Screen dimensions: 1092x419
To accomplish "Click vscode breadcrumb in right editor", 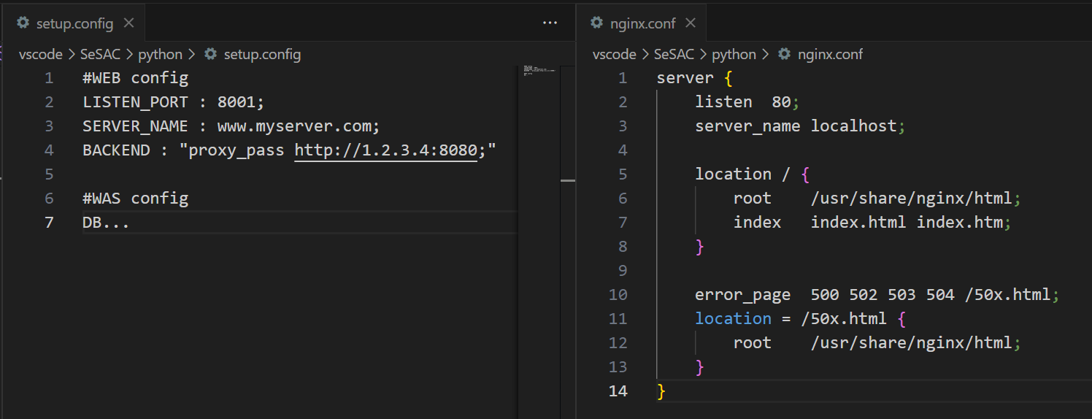I will point(615,54).
